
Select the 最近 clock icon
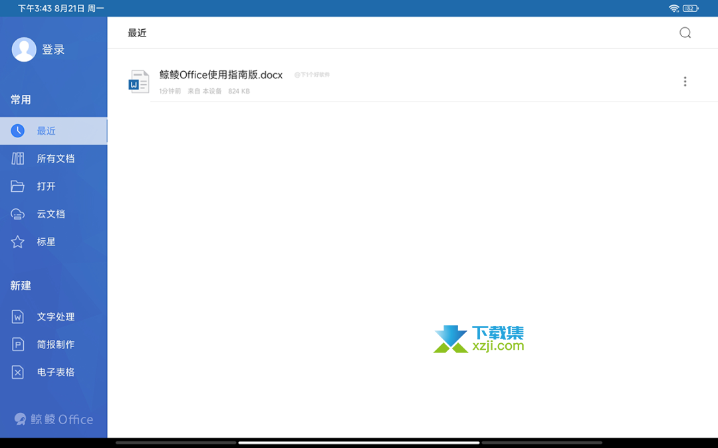[17, 131]
